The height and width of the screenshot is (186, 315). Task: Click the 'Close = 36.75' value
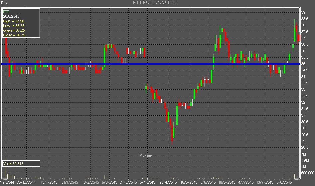14,35
